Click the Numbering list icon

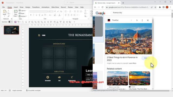(x=70, y=11)
